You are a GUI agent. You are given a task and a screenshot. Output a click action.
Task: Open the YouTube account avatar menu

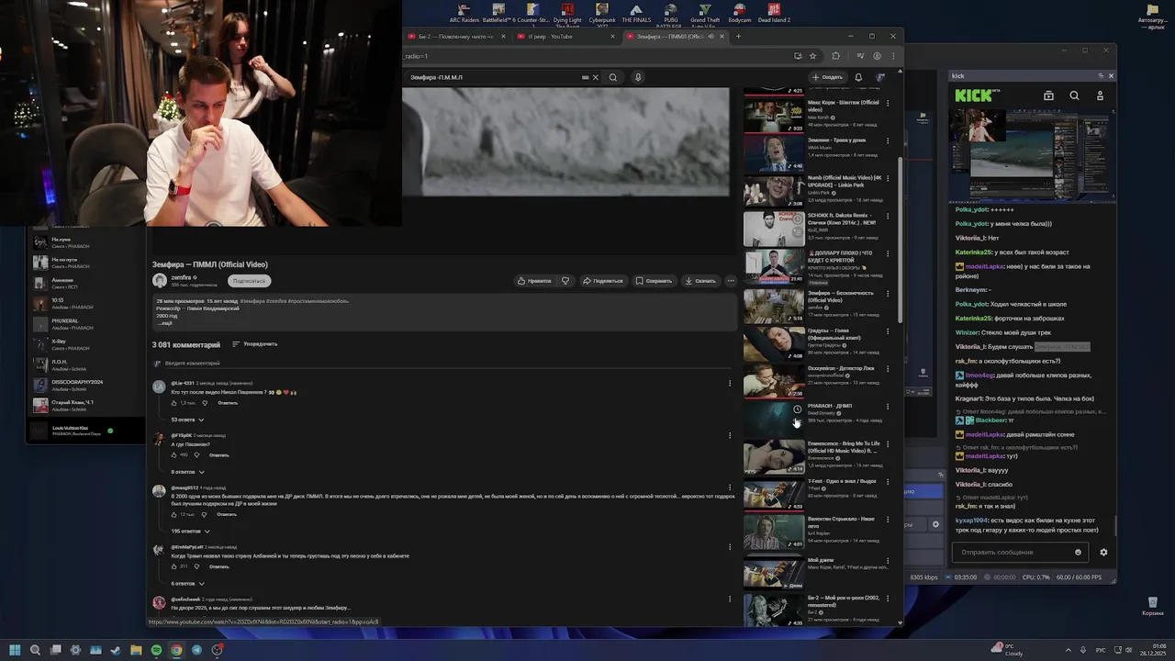(881, 77)
